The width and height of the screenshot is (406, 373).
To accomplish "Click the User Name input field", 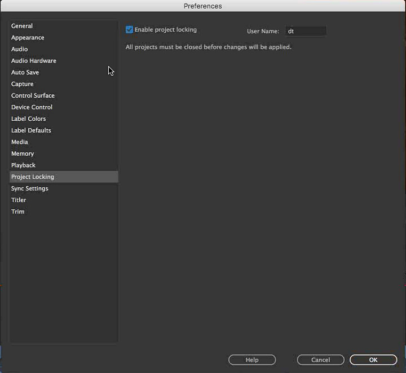I will 306,31.
